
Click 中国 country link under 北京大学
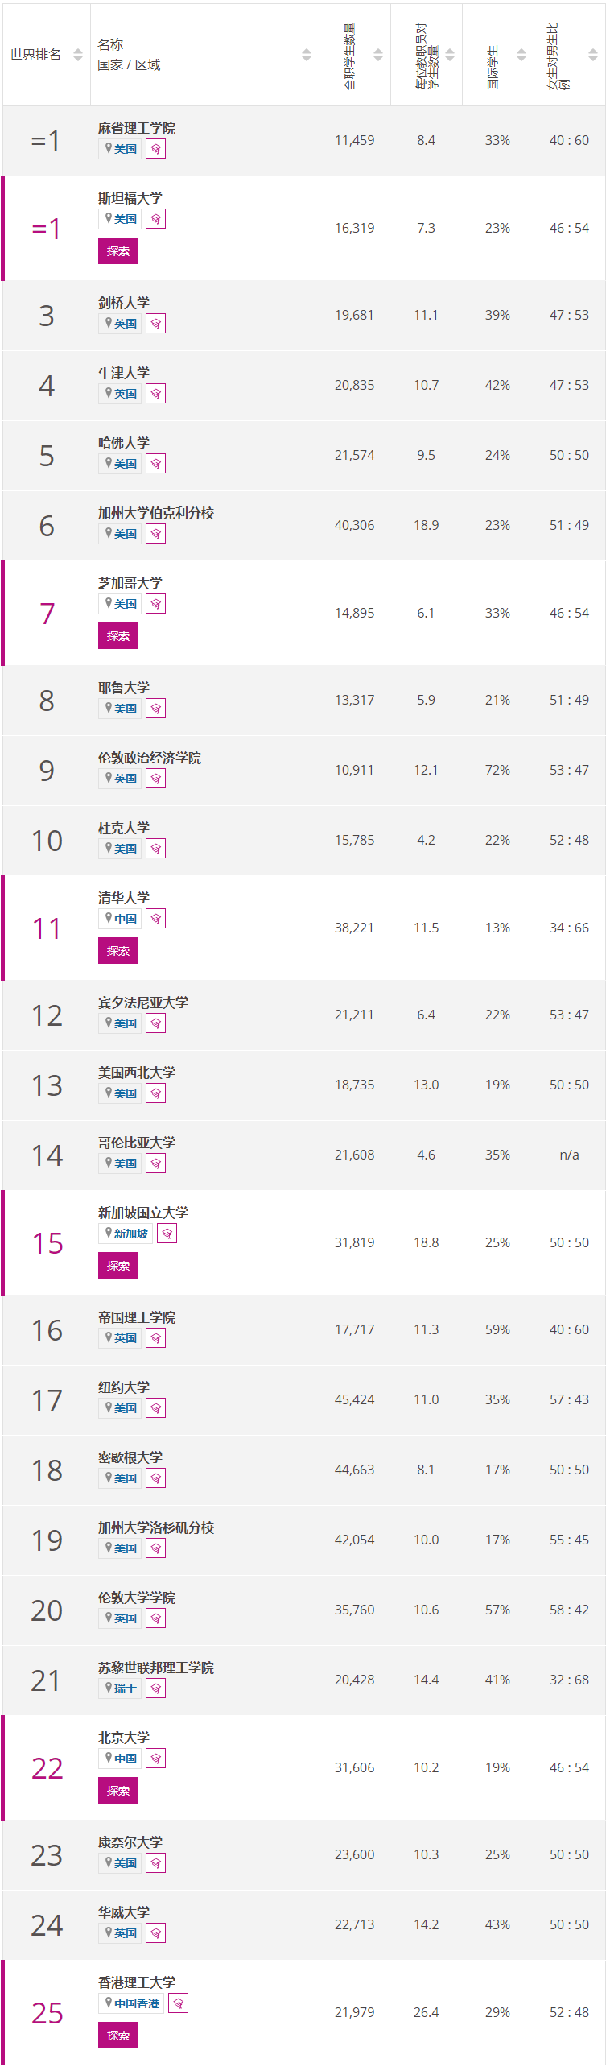coord(126,1759)
